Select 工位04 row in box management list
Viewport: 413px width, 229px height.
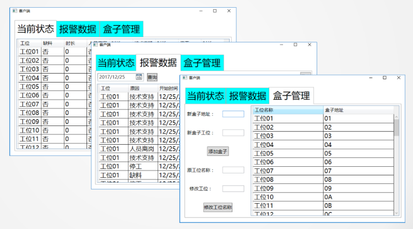click(323, 145)
